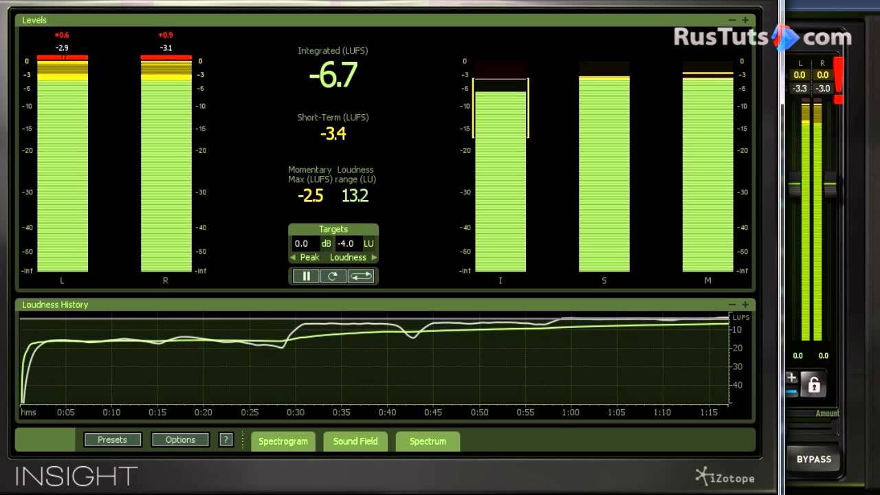Viewport: 880px width, 495px height.
Task: Pause the loudness metering
Action: pos(306,276)
